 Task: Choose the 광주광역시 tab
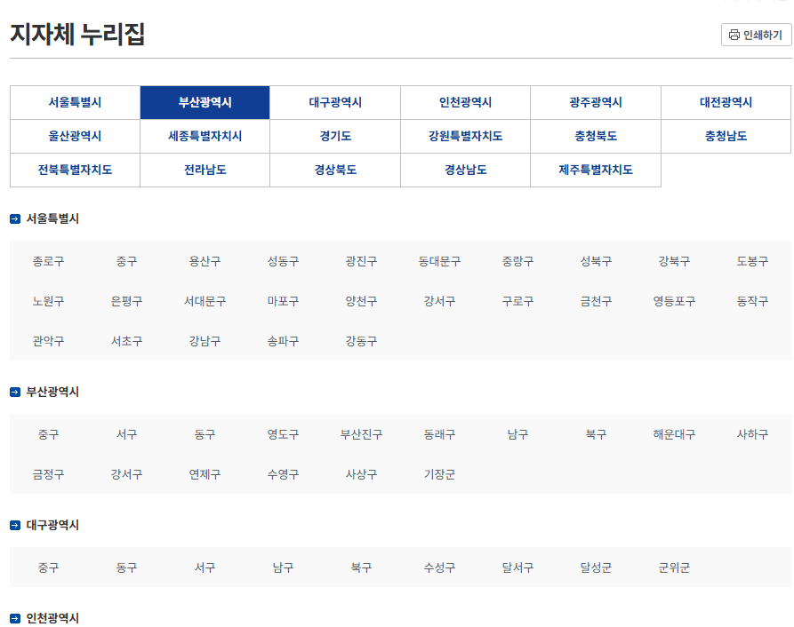[596, 103]
